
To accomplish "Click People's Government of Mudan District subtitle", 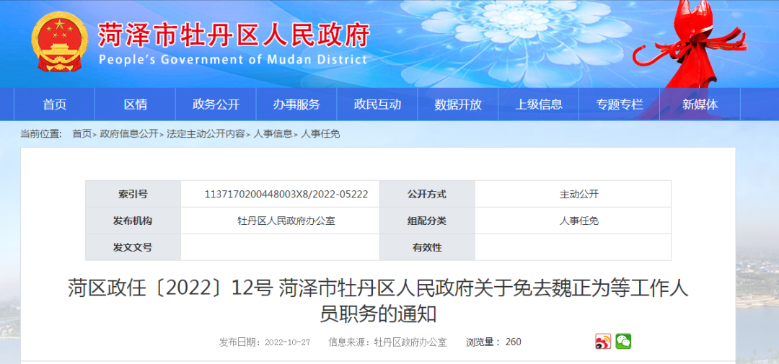I will pyautogui.click(x=232, y=60).
